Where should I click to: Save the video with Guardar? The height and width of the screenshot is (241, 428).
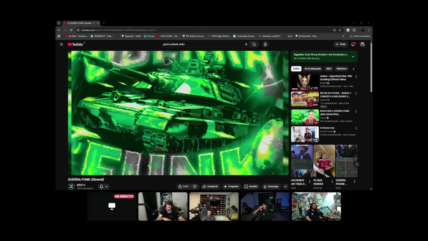click(x=251, y=186)
